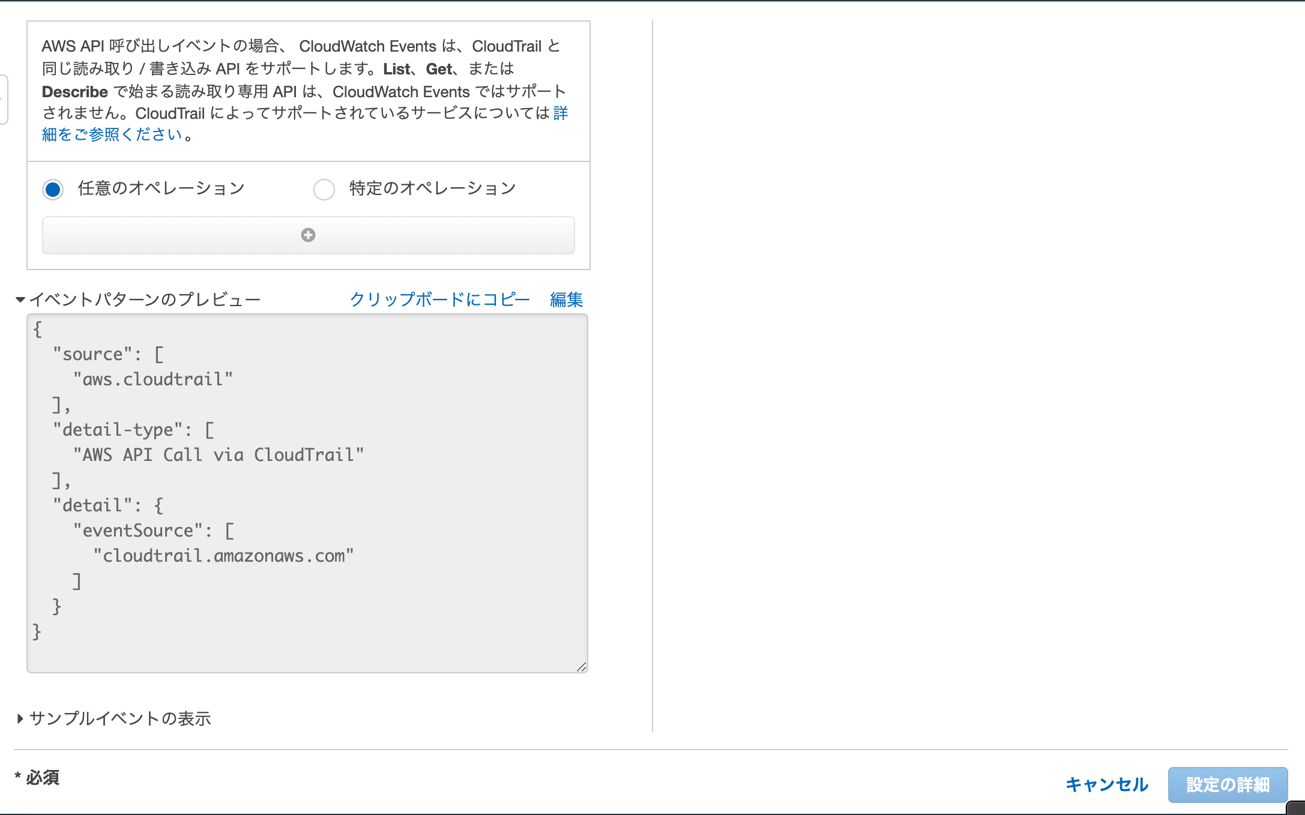Click the "detail-type" key text
The width and height of the screenshot is (1305, 815).
click(118, 430)
